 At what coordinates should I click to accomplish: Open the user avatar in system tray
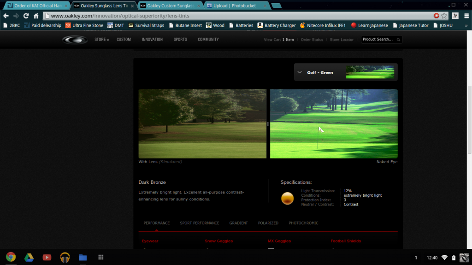464,258
